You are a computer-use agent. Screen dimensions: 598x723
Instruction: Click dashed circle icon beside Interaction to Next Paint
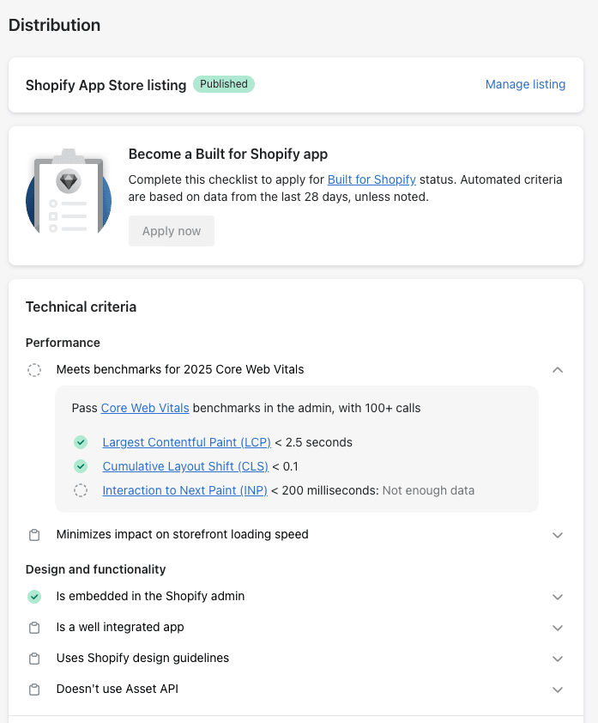81,491
